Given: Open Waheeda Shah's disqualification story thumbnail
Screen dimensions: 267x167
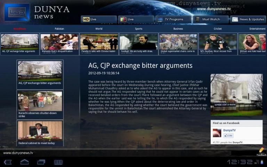Looking at the screenshot, I should pyautogui.click(x=59, y=44).
